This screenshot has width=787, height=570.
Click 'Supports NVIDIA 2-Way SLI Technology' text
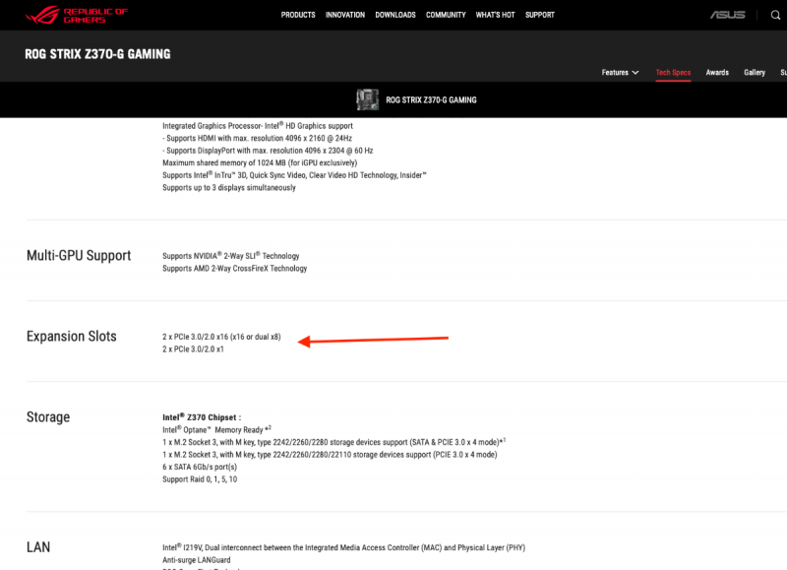coord(230,256)
